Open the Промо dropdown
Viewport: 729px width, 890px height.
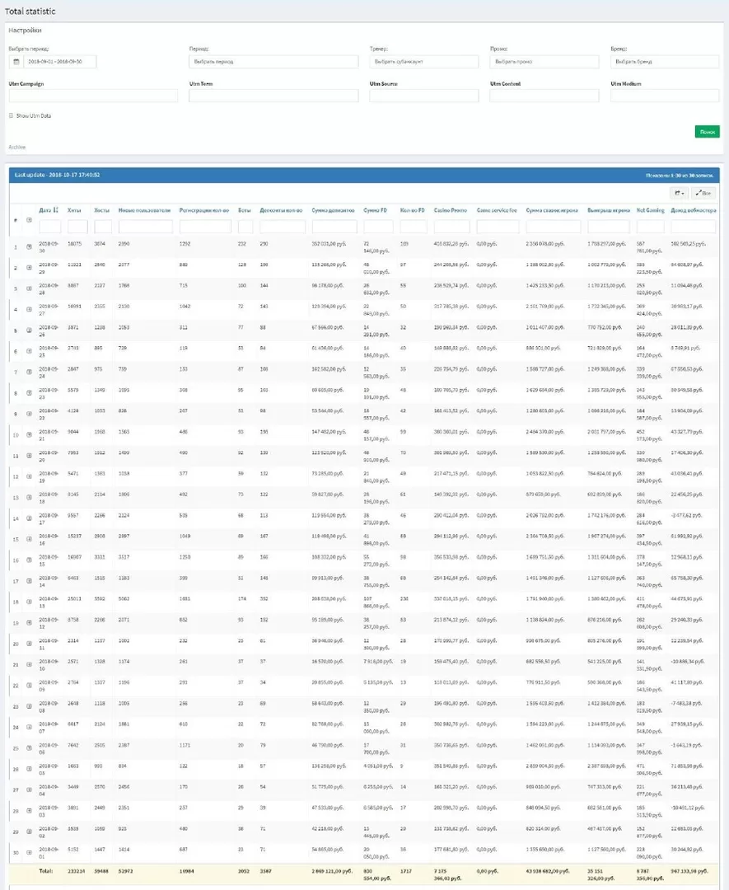[544, 62]
